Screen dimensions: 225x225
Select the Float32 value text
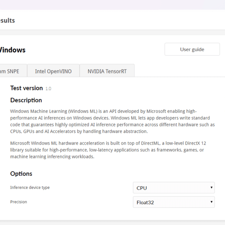tap(145, 202)
